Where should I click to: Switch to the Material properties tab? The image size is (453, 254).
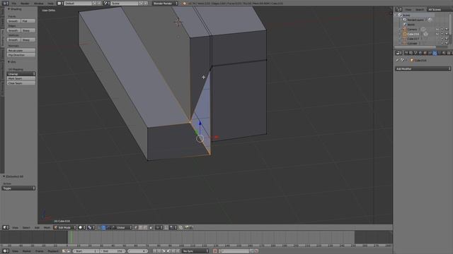444,53
